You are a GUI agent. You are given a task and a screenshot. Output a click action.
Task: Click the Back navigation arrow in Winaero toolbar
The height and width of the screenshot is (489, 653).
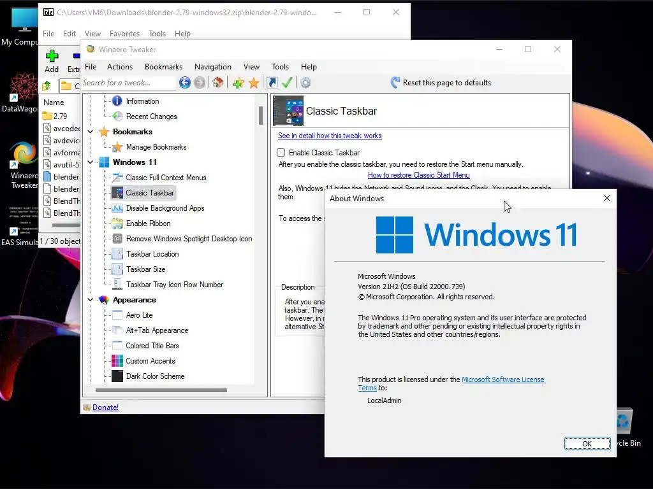point(185,83)
